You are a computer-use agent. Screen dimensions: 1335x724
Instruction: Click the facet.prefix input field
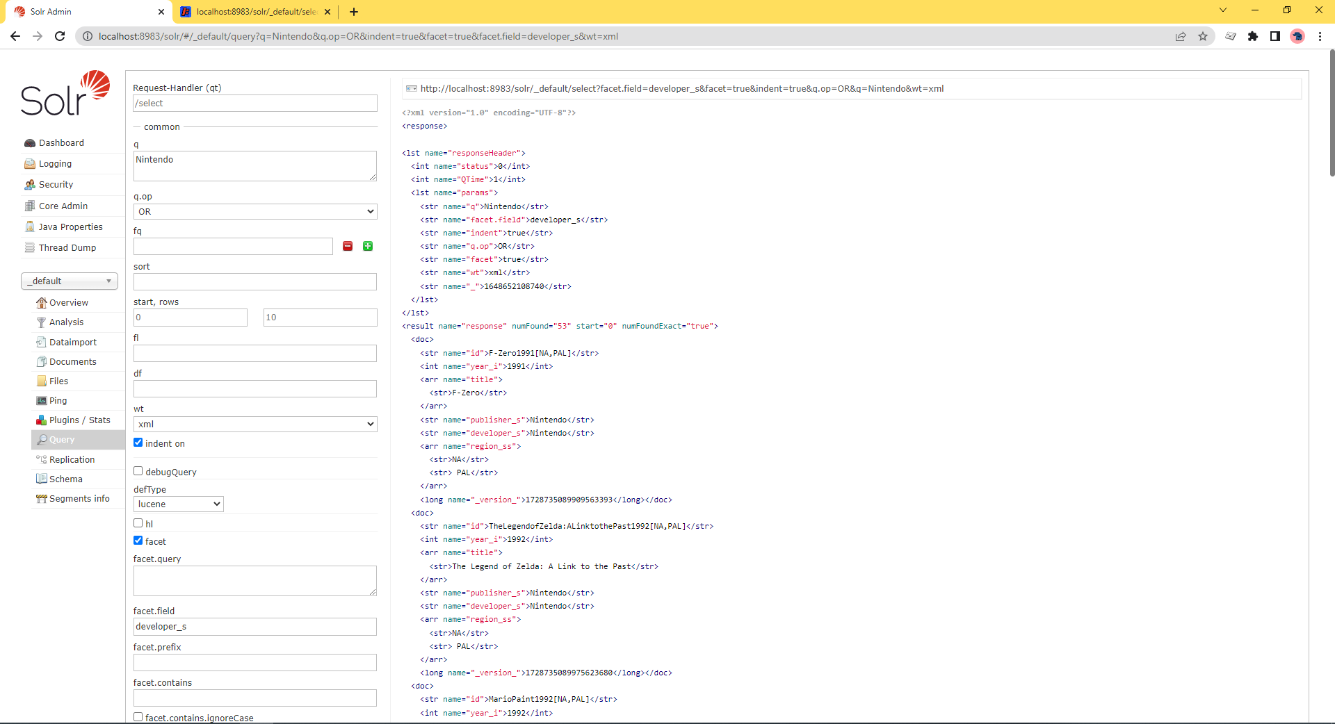pos(255,663)
